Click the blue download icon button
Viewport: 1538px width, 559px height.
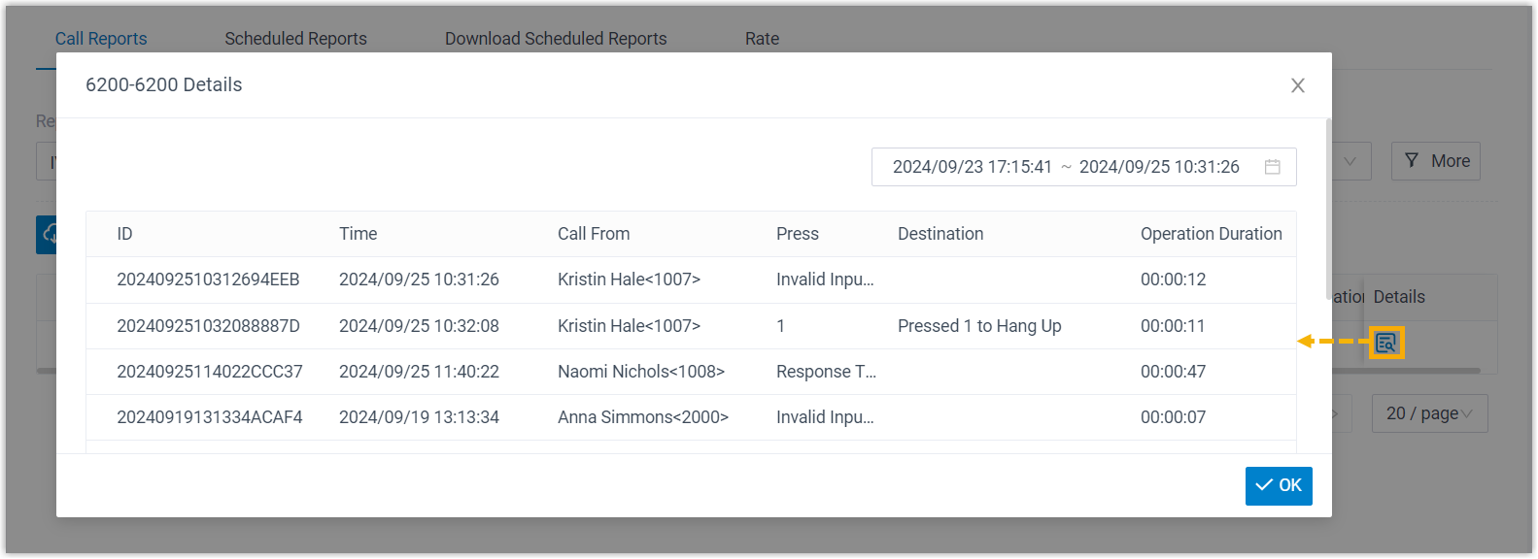47,235
